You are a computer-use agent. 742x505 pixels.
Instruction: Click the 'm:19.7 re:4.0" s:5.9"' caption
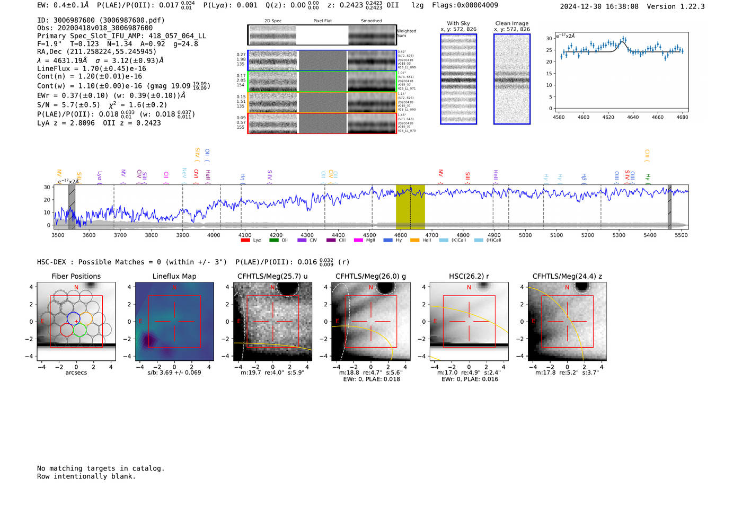coord(272,373)
